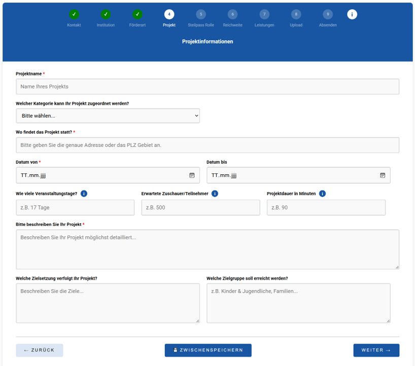This screenshot has height=366, width=415.
Task: Select step 4 Projekt circle
Action: coord(169,14)
